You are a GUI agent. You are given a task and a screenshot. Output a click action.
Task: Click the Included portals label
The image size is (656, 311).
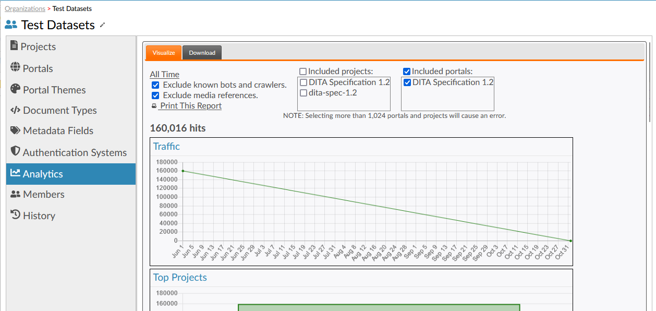pyautogui.click(x=442, y=71)
